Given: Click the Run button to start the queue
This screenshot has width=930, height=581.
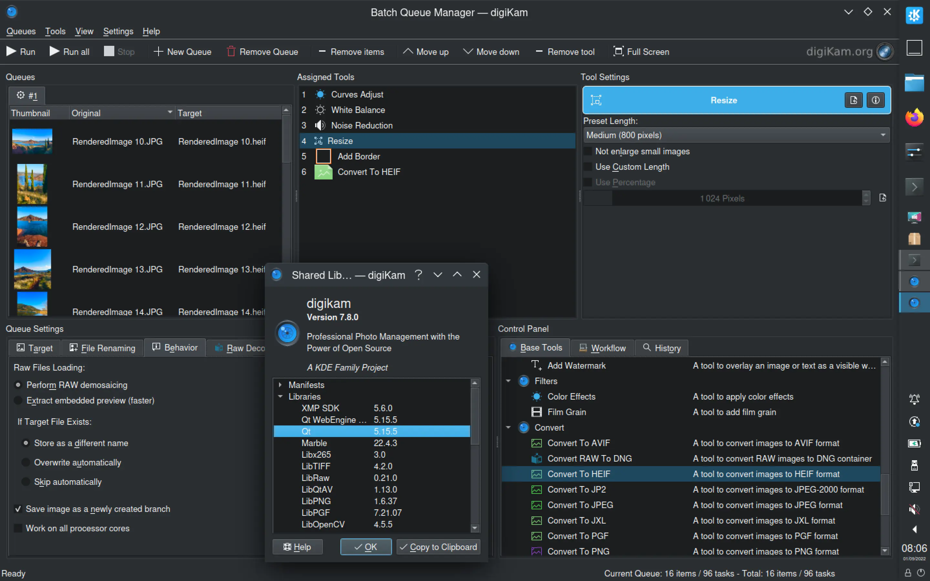Looking at the screenshot, I should coord(21,51).
